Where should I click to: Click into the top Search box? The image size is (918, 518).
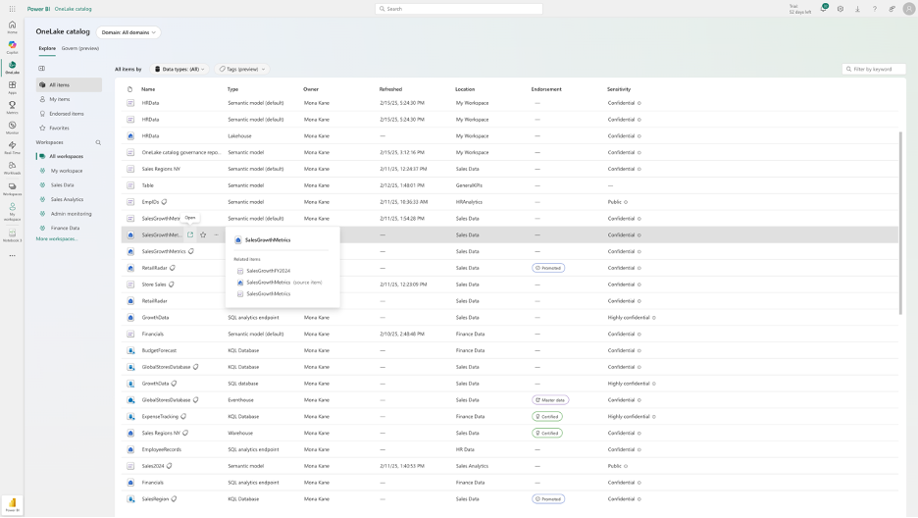[x=459, y=9]
